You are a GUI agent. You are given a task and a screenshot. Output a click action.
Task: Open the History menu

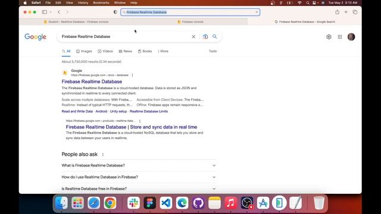click(x=83, y=2)
